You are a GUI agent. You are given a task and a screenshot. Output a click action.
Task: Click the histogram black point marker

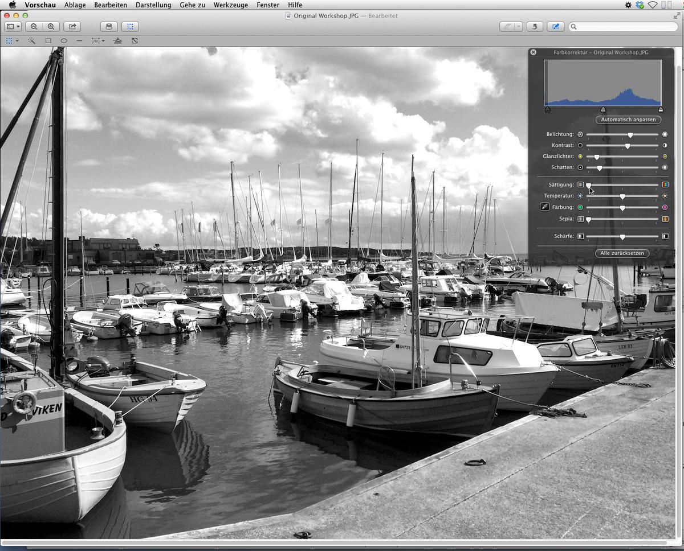point(547,109)
